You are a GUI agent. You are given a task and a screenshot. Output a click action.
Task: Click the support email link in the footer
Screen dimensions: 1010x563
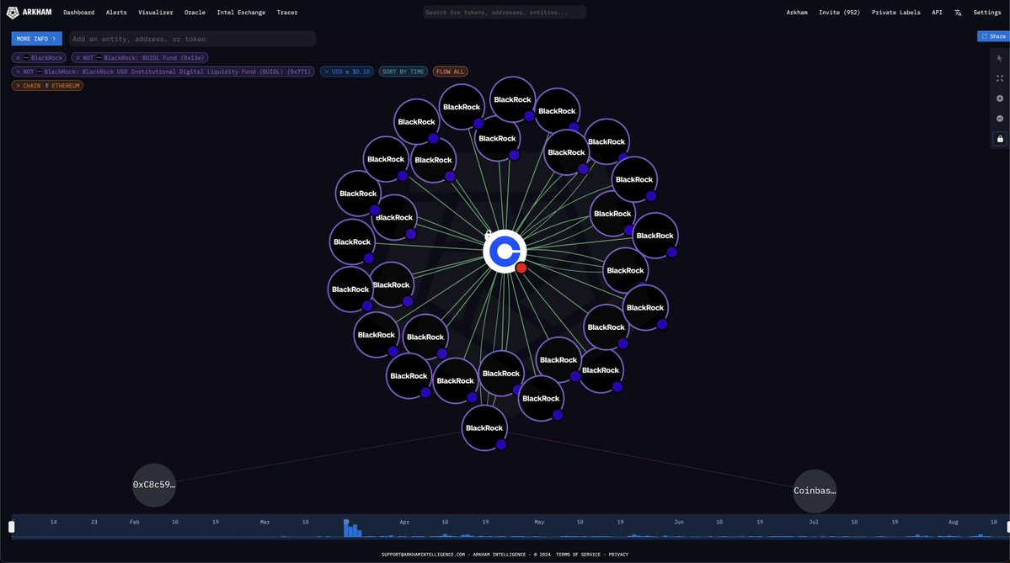(423, 555)
